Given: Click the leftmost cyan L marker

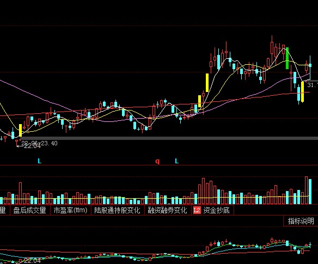Looking at the screenshot, I should tap(40, 161).
